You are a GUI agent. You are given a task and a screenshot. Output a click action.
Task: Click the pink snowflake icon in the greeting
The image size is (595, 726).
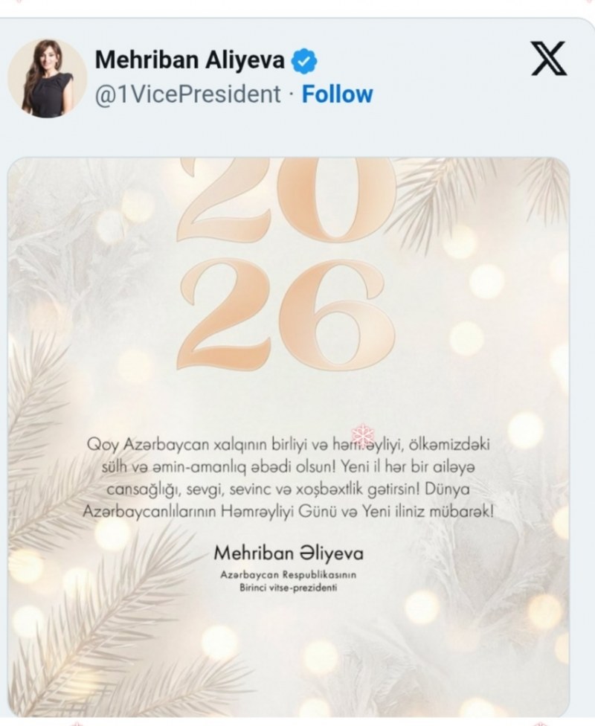click(365, 434)
